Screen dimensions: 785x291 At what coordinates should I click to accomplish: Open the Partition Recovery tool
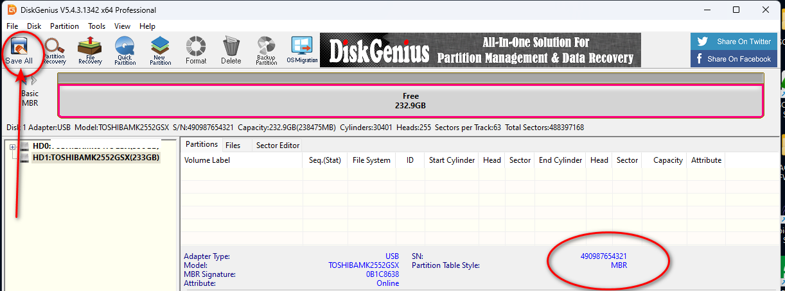(55, 50)
